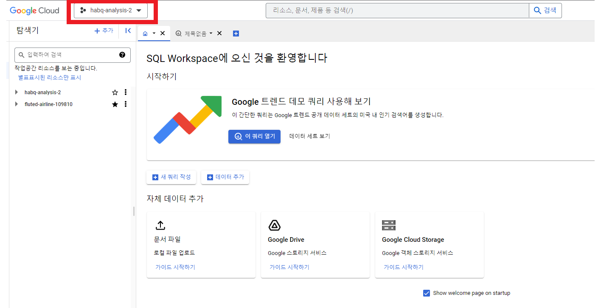601x308 pixels.
Task: Click the Google Drive triangle icon
Action: coord(275,225)
